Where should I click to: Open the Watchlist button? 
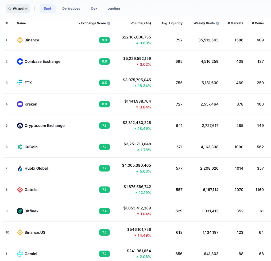coord(18,9)
